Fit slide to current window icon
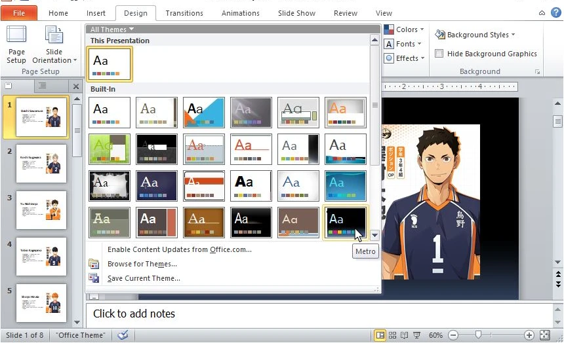 point(544,335)
